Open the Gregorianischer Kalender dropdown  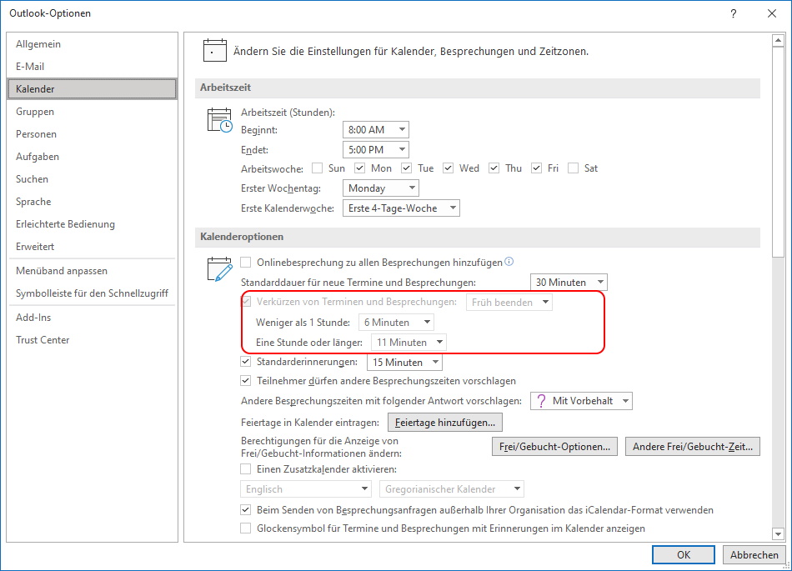(452, 488)
